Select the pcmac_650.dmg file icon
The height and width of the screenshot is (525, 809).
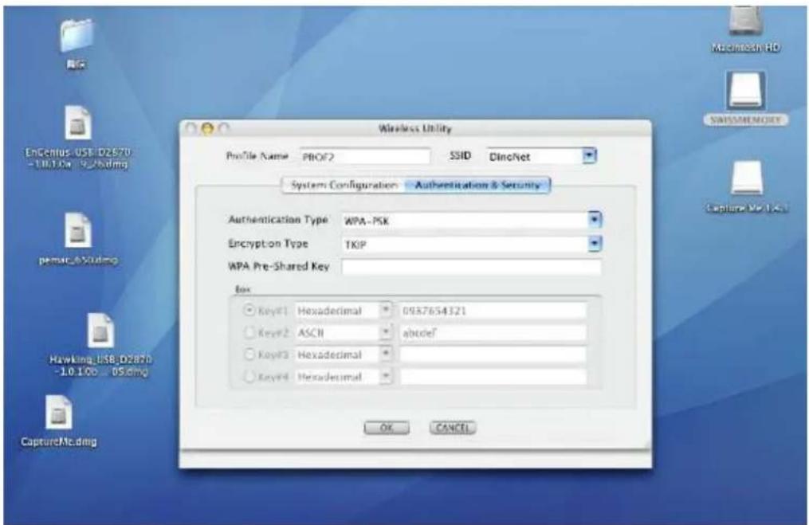point(77,230)
